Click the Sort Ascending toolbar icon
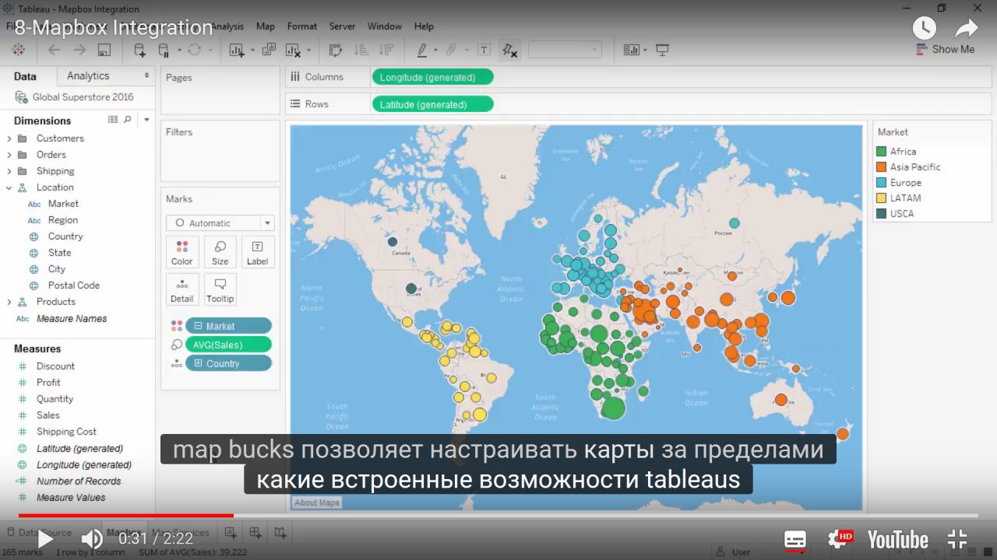997x560 pixels. tap(361, 50)
